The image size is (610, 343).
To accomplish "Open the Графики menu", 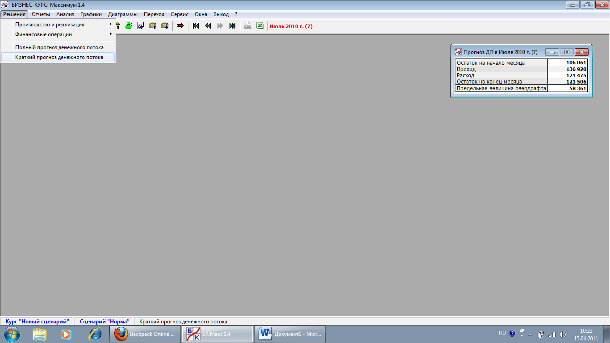I will click(91, 14).
